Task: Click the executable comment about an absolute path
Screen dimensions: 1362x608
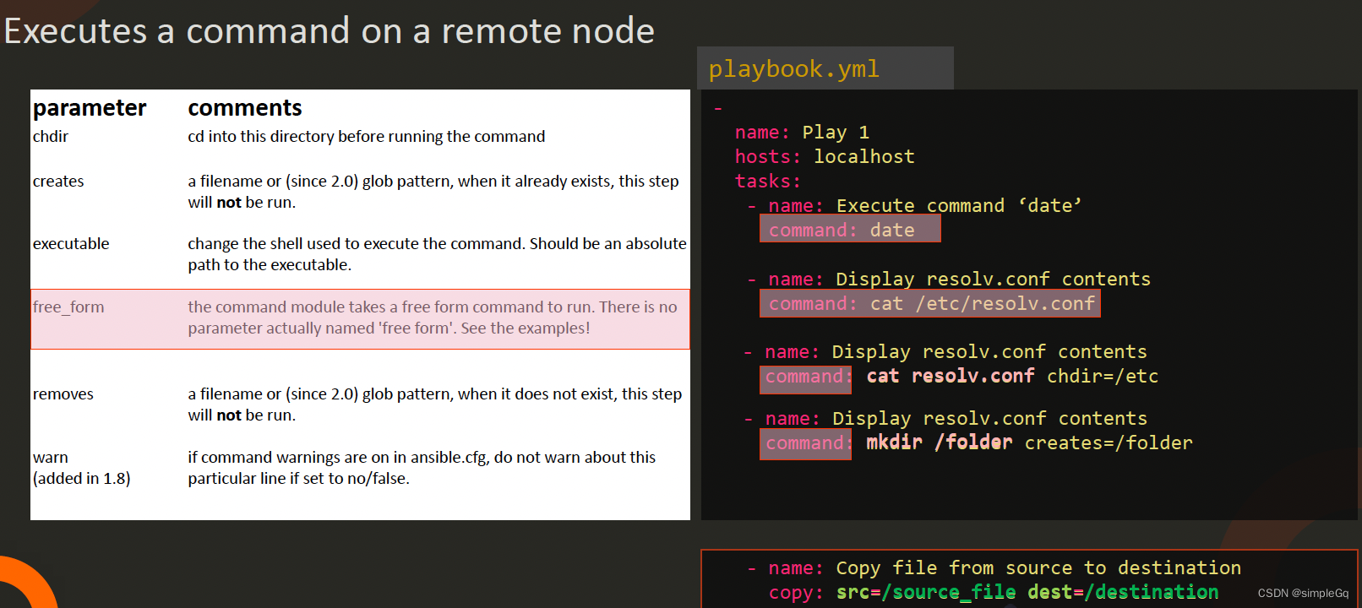Action: [x=437, y=254]
